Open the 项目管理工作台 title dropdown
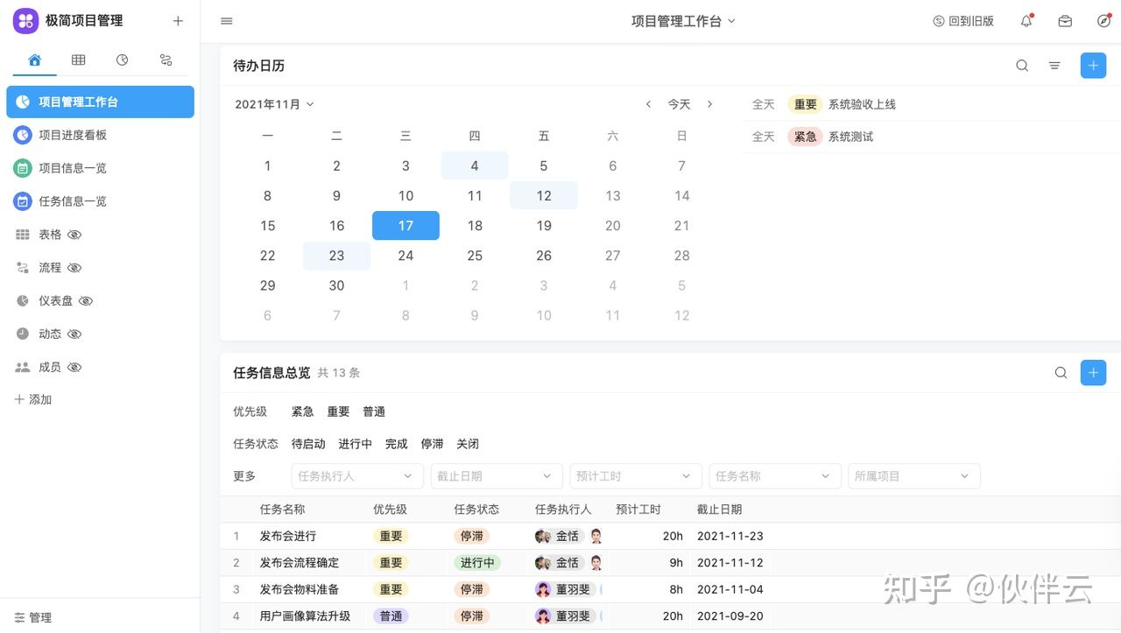 [x=683, y=21]
